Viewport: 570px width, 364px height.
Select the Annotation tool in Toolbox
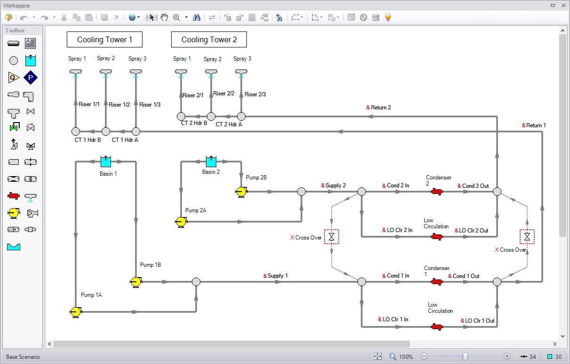click(x=31, y=44)
